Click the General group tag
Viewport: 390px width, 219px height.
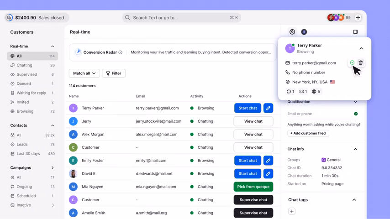(x=331, y=160)
